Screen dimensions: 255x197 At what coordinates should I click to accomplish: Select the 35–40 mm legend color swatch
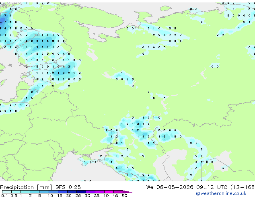point(100,192)
